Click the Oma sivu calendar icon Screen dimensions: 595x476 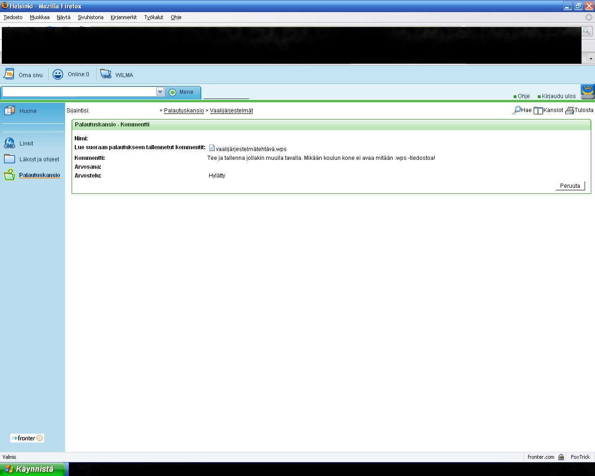tap(9, 74)
